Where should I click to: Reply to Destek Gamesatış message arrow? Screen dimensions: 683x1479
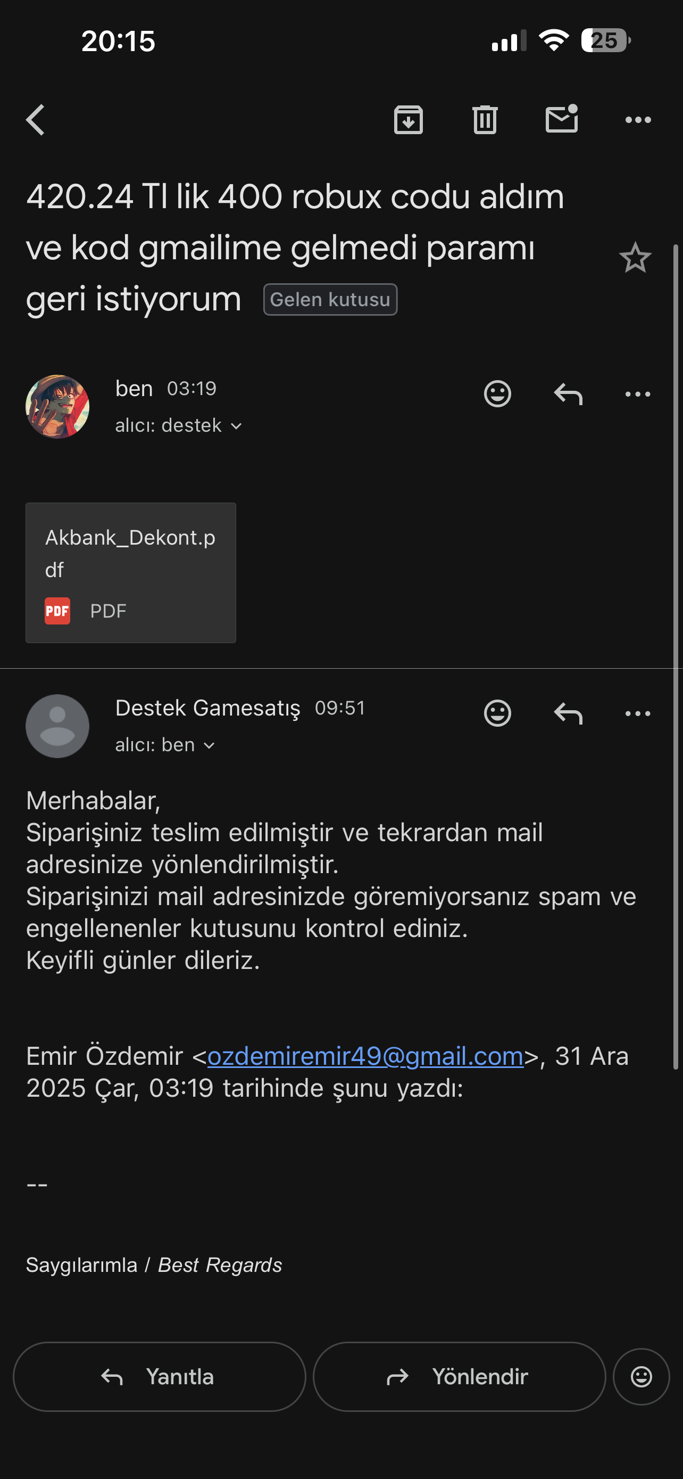pos(568,713)
